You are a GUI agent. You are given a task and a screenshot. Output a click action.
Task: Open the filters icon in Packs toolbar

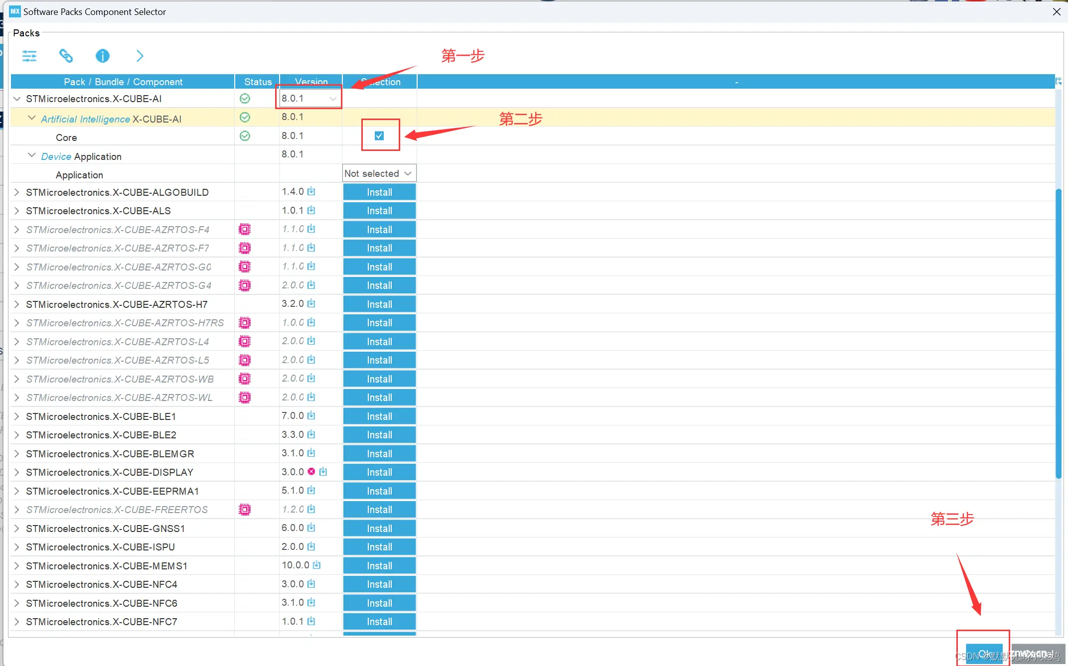click(29, 56)
